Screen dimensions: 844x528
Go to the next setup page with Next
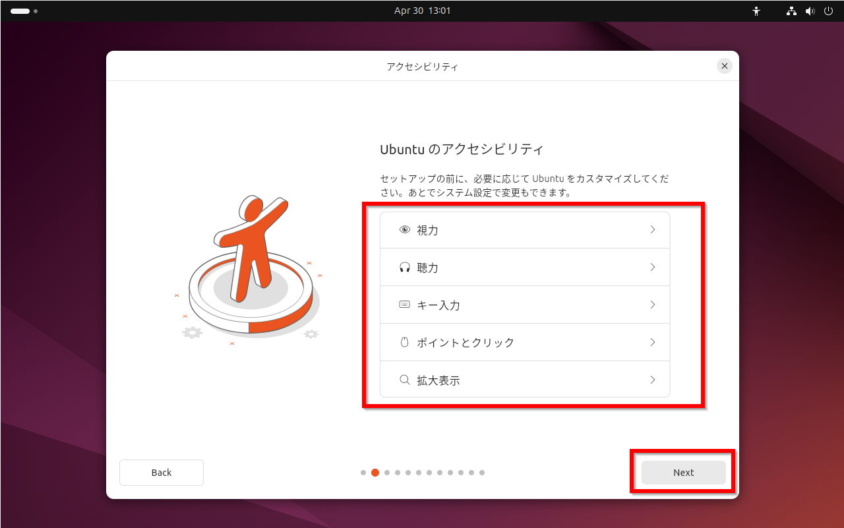coord(684,473)
